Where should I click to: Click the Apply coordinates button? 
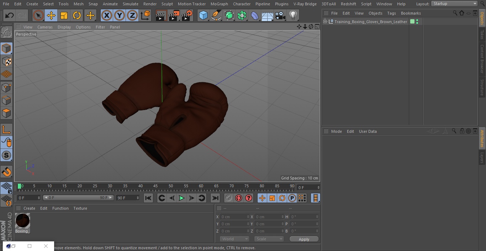coord(304,239)
